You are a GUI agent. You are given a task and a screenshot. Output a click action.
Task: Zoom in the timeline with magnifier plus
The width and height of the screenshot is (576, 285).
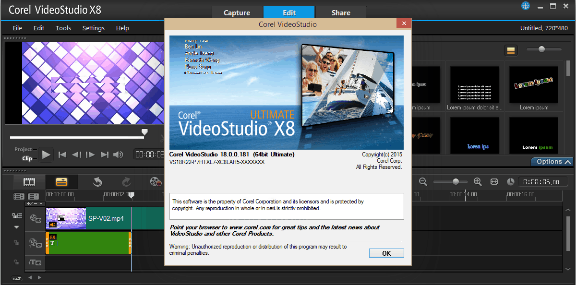tap(478, 182)
